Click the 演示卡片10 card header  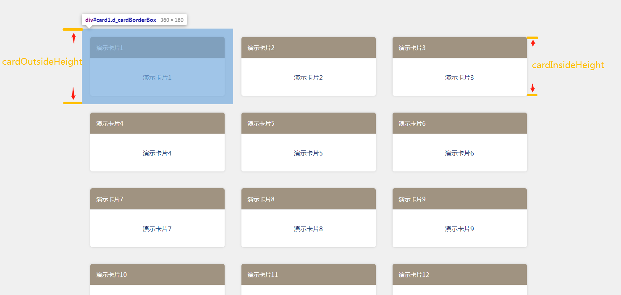point(157,274)
